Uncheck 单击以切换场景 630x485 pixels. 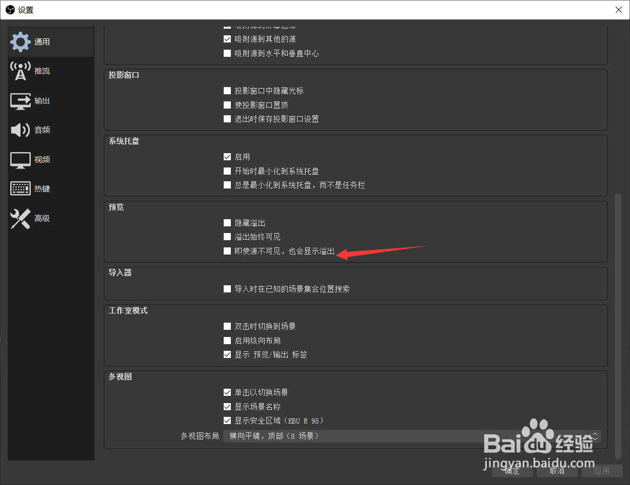point(227,392)
